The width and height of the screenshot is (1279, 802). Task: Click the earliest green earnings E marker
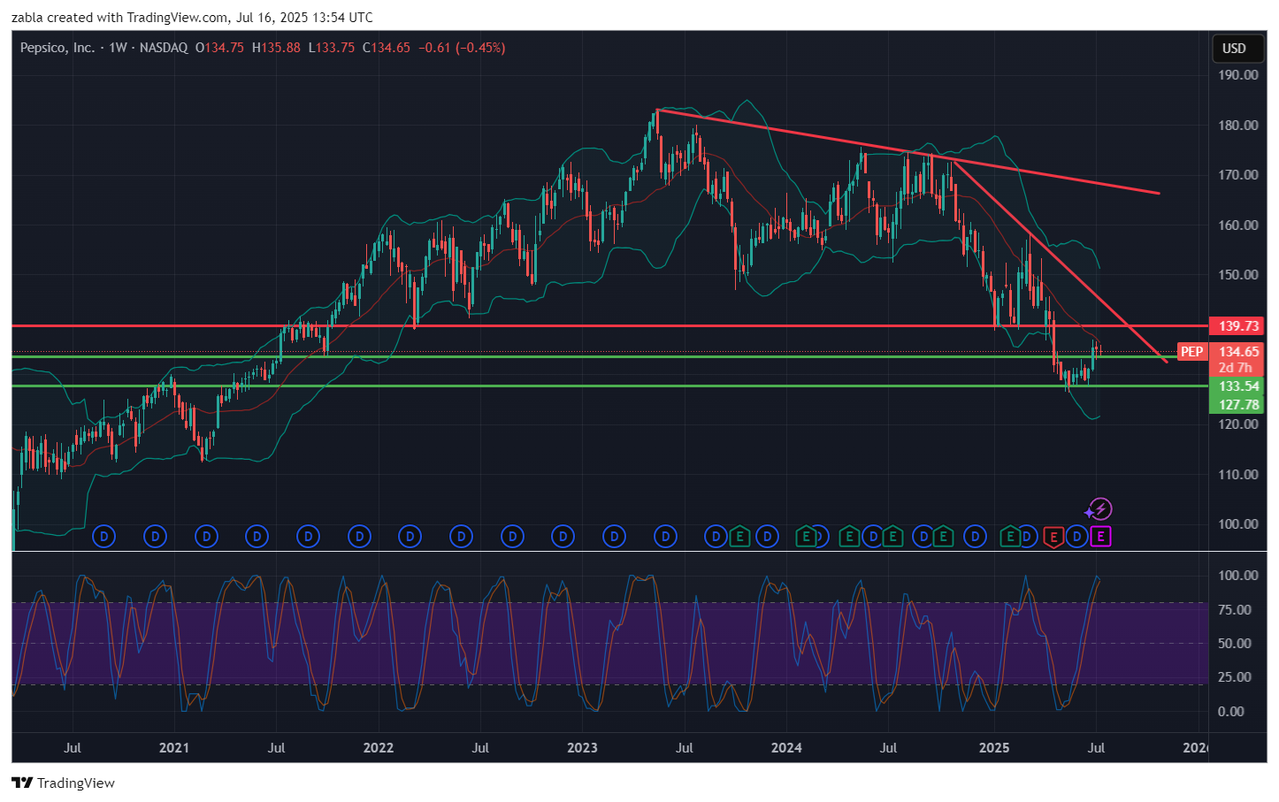point(739,537)
